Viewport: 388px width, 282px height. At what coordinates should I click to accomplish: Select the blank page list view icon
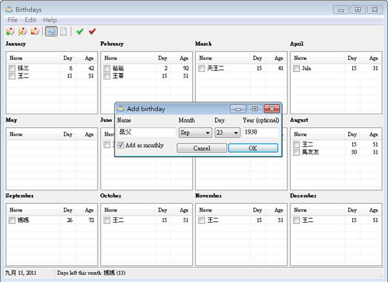pos(63,31)
